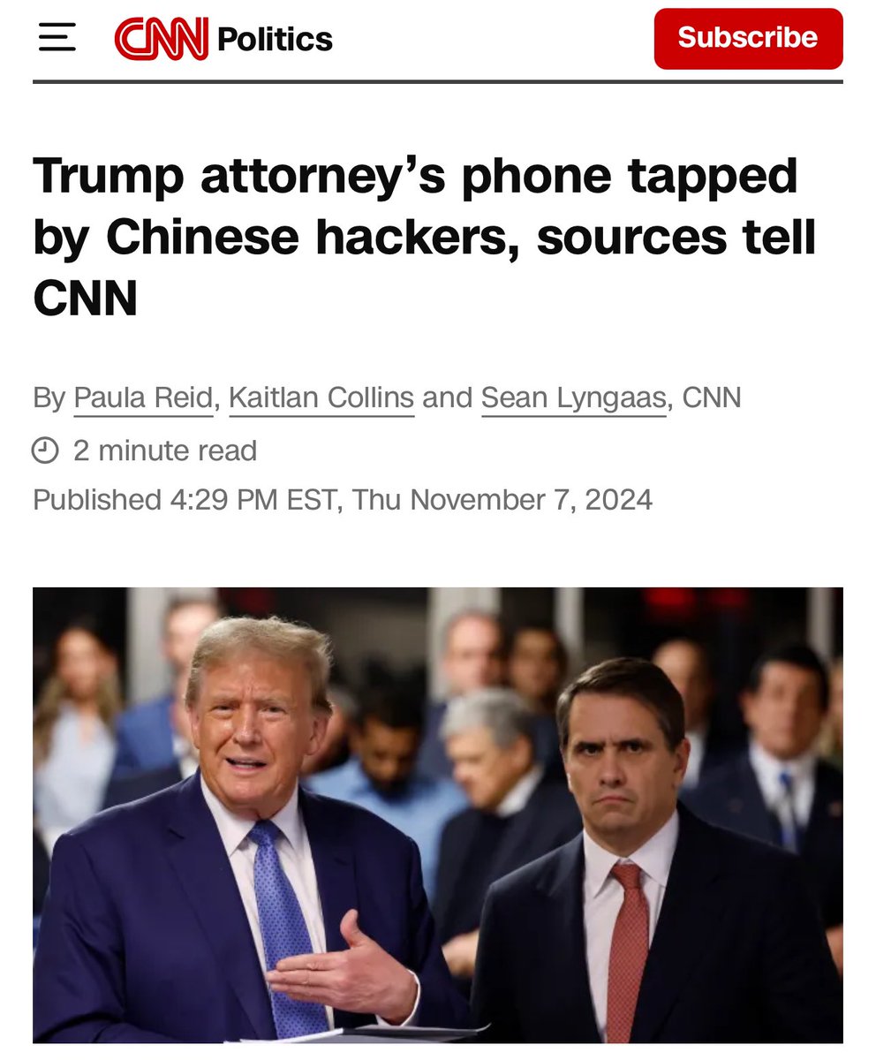Visit Sean Lyngaas author page
This screenshot has height=1060, width=876.
574,398
